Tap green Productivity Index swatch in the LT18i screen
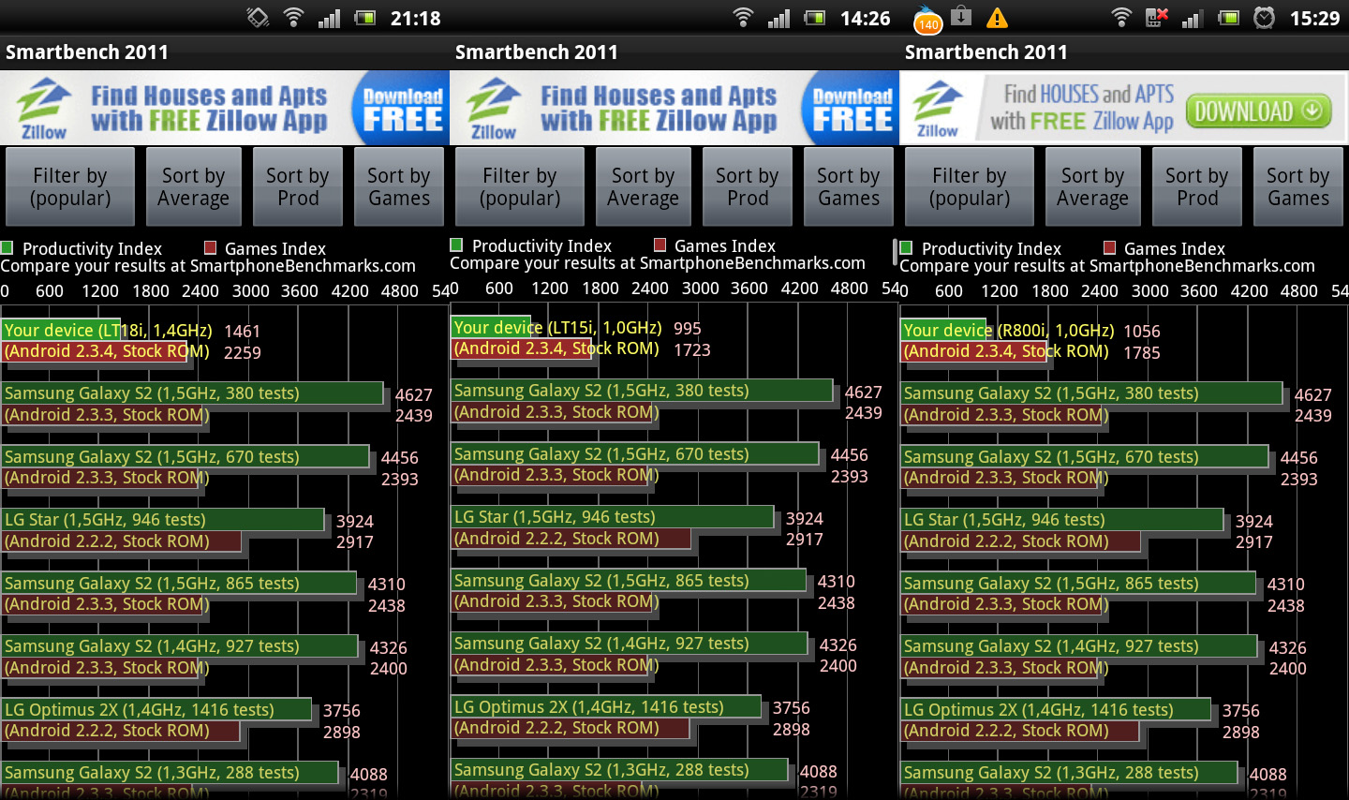 point(7,248)
